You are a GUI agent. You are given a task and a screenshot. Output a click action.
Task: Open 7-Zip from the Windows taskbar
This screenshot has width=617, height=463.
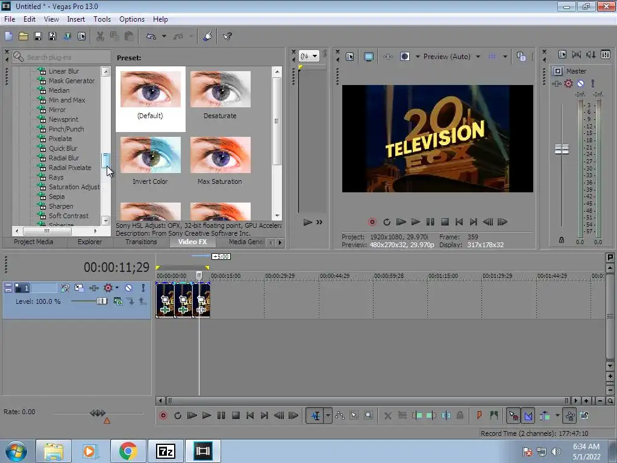tap(165, 451)
